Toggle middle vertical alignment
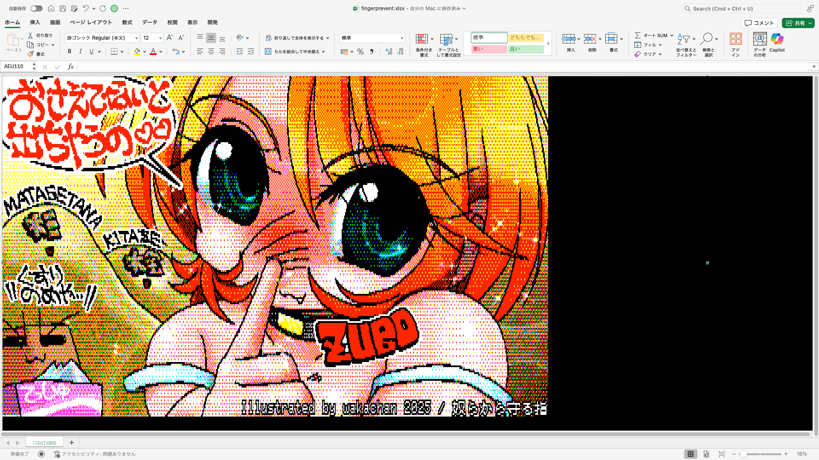The width and height of the screenshot is (819, 460). coord(211,38)
